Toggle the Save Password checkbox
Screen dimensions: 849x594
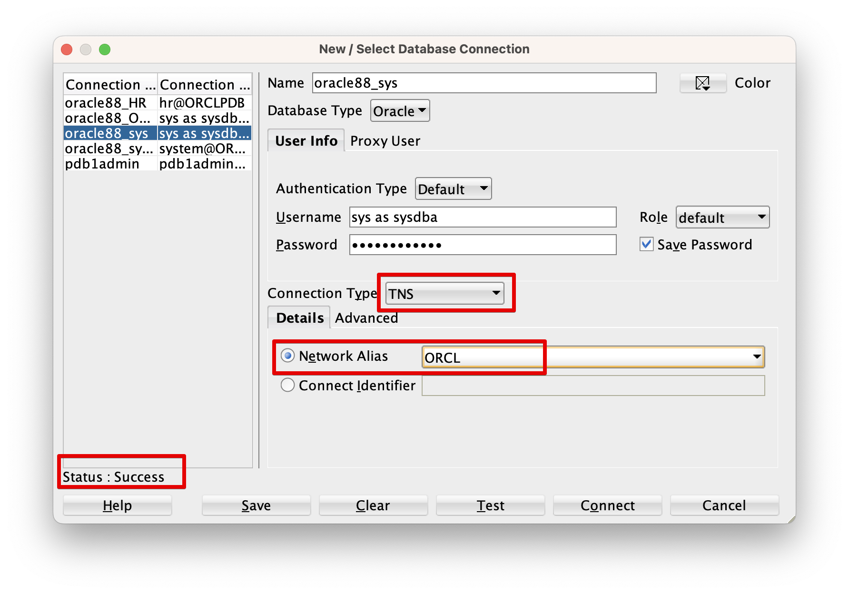coord(646,245)
